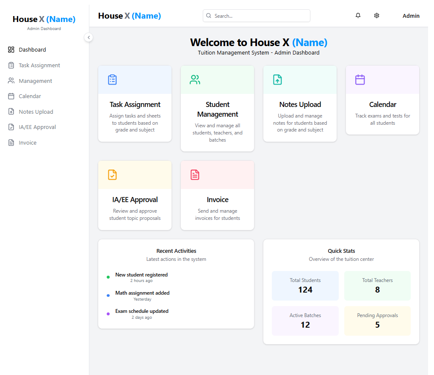This screenshot has height=375, width=434.
Task: Click the Notes Upload file icon in sidebar
Action: (x=11, y=112)
